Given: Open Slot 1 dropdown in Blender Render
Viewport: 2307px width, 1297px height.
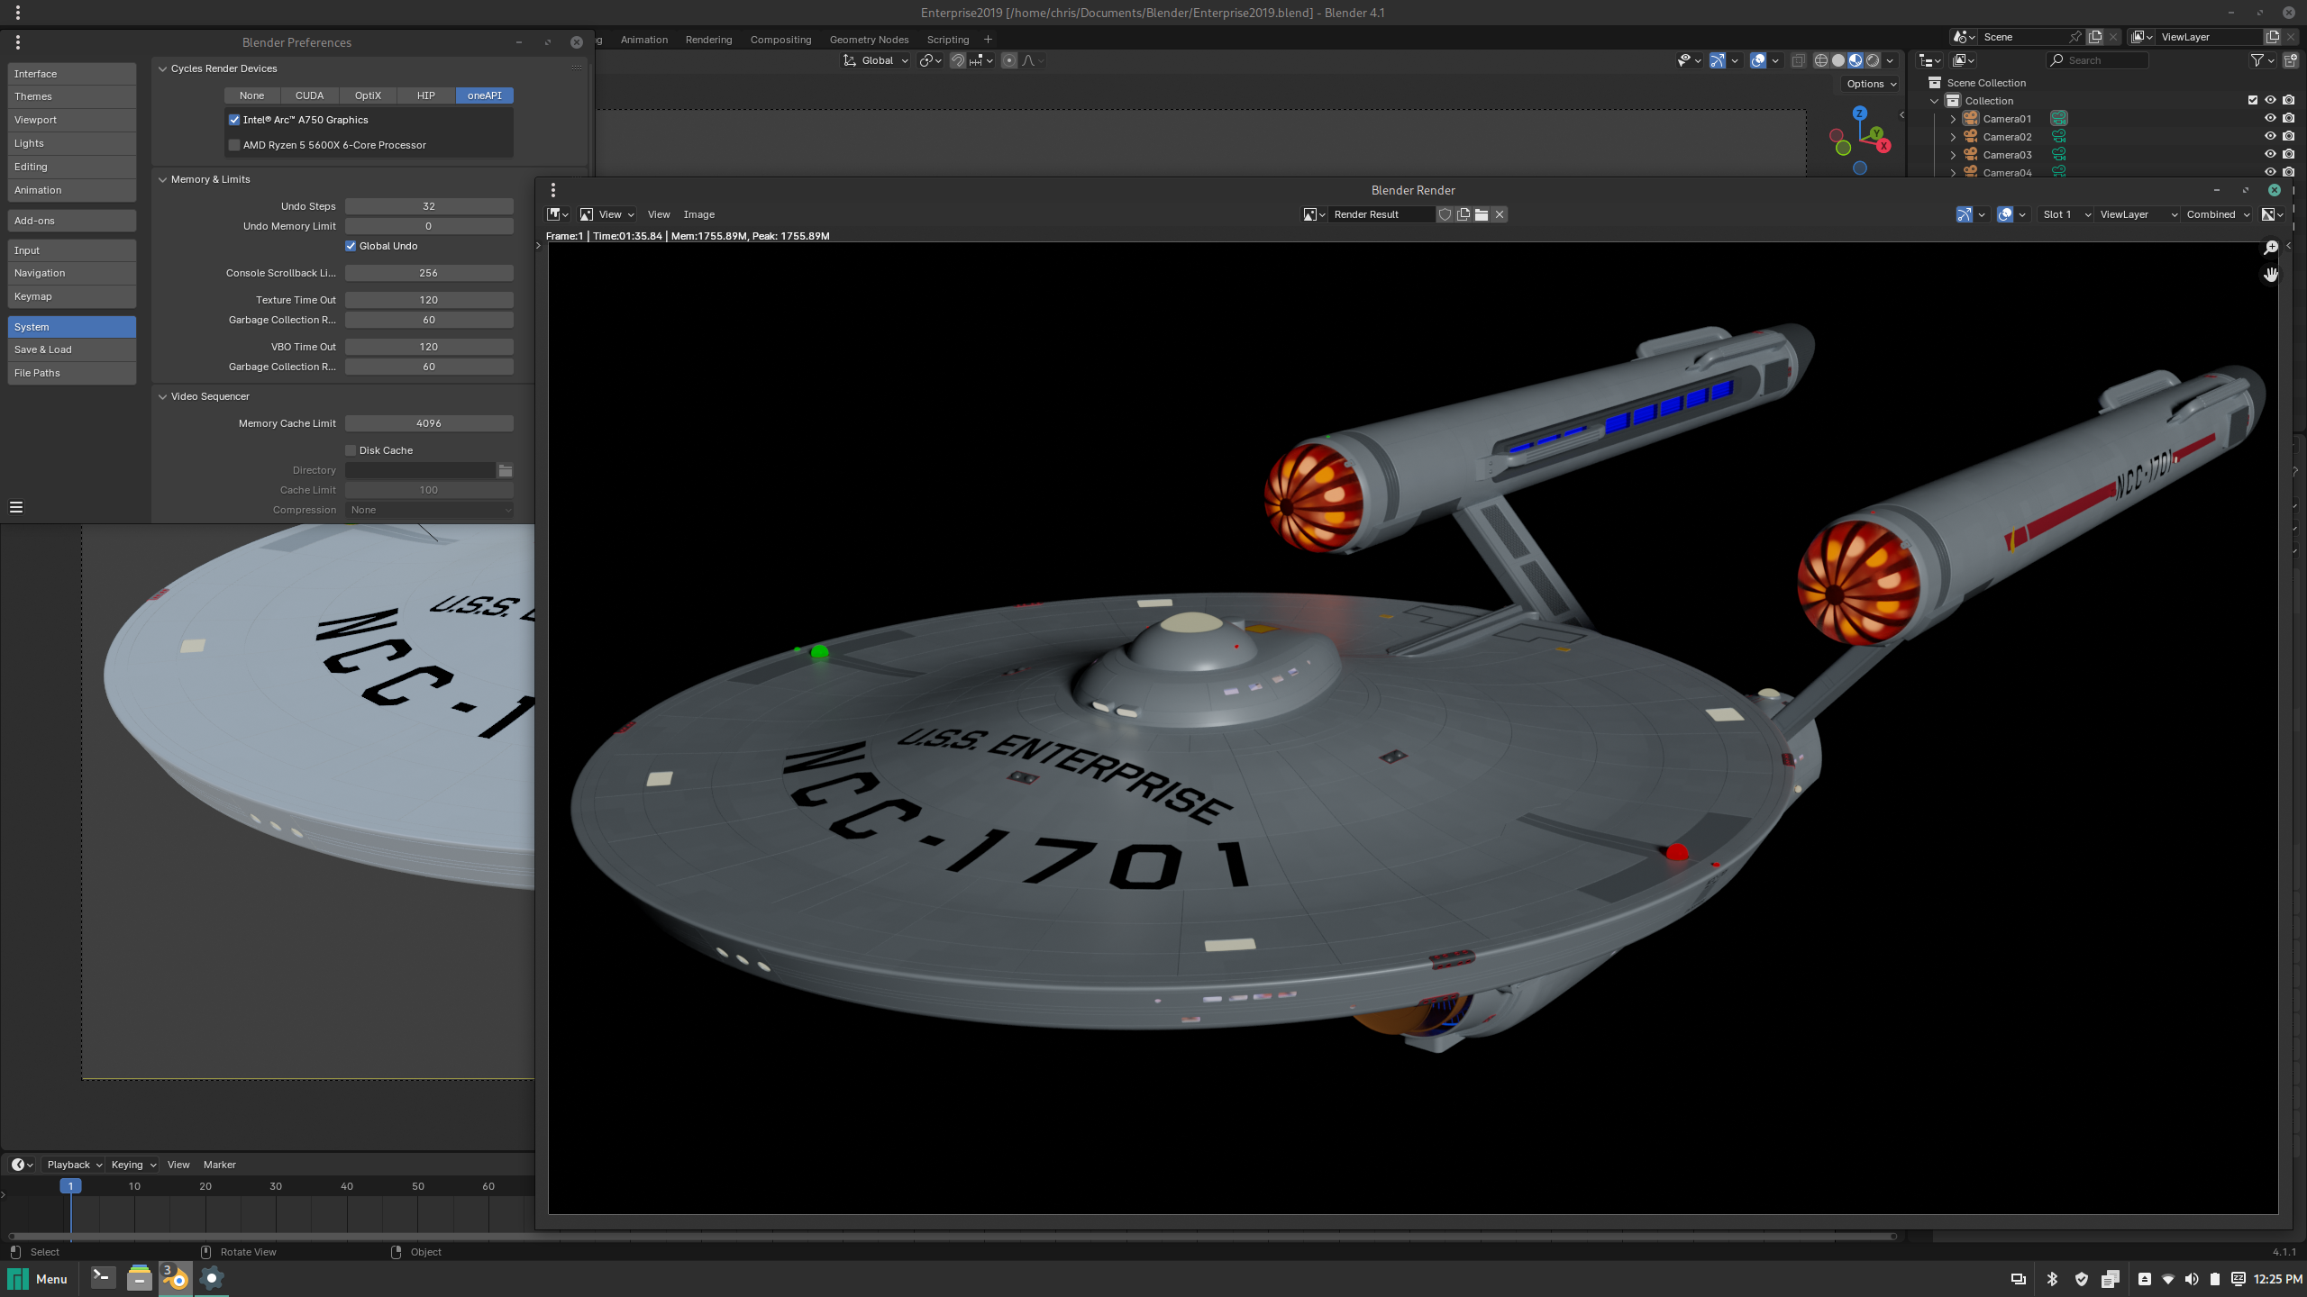Looking at the screenshot, I should pyautogui.click(x=2065, y=214).
